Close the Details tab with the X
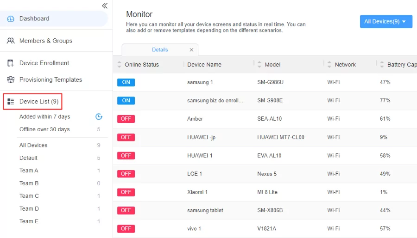417x238 pixels. pos(191,50)
